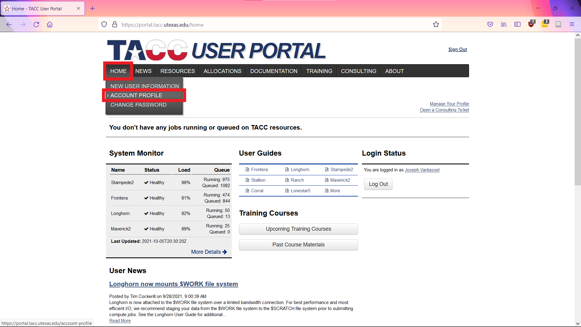This screenshot has width=581, height=327.
Task: Click the Joseph Vantassel username link
Action: pos(422,170)
